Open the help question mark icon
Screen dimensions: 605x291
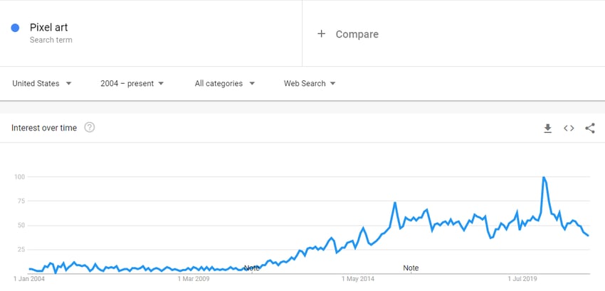90,128
